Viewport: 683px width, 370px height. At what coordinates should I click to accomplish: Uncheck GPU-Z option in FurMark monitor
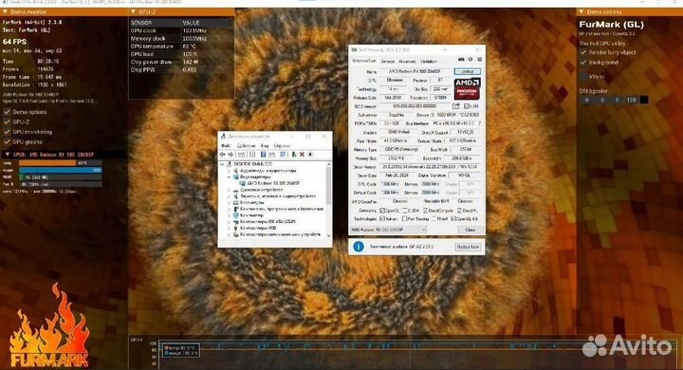pos(7,122)
